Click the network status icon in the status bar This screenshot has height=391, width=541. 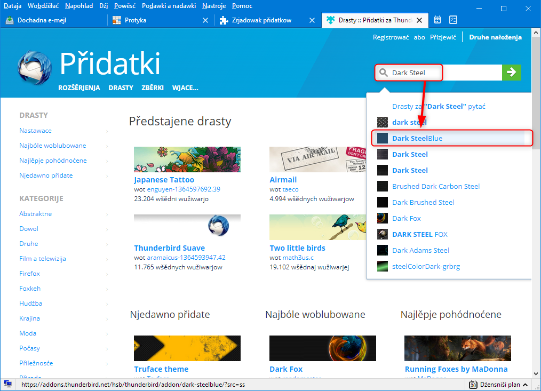7,384
